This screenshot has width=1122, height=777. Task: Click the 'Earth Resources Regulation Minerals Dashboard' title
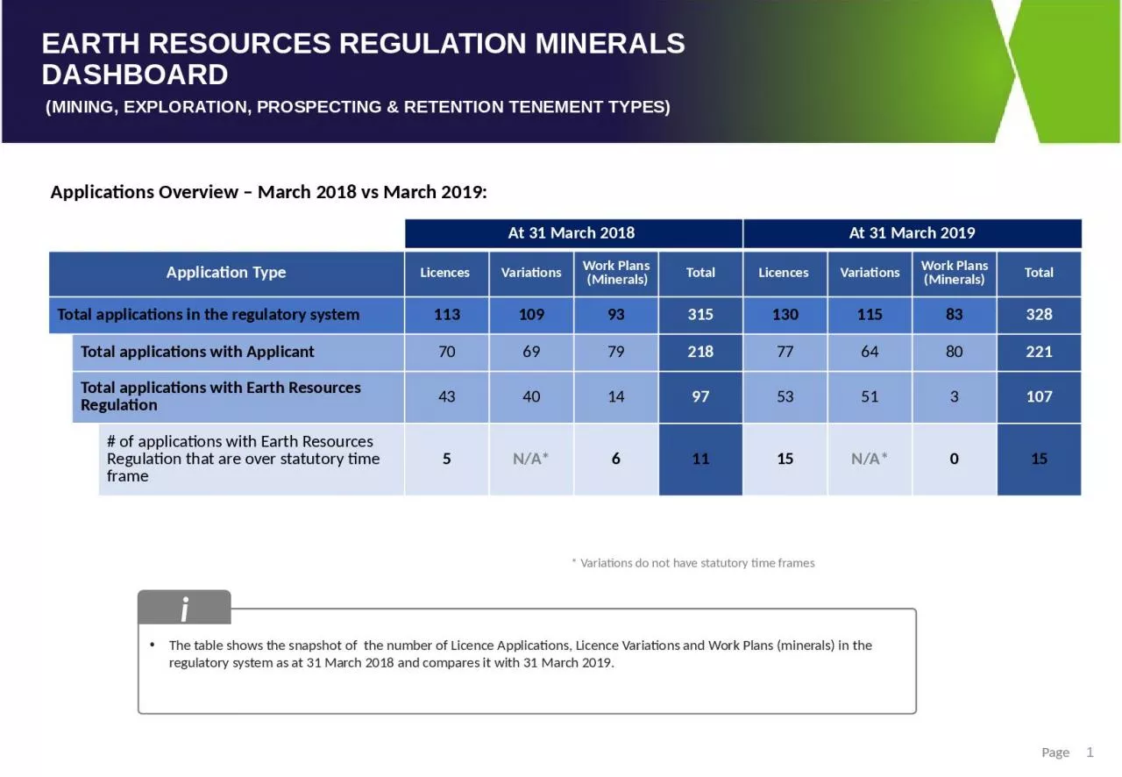point(363,59)
